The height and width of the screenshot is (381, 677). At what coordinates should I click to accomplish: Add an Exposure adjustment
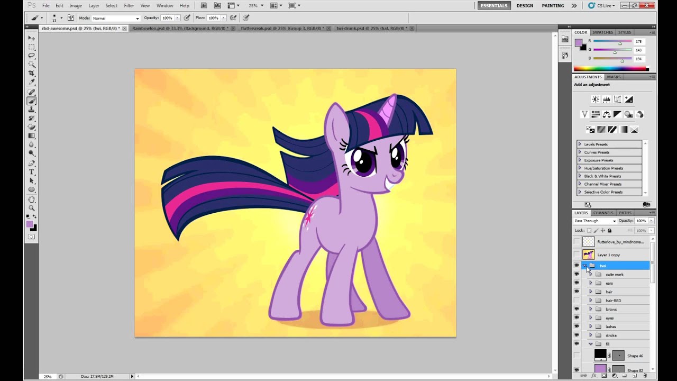click(x=629, y=99)
